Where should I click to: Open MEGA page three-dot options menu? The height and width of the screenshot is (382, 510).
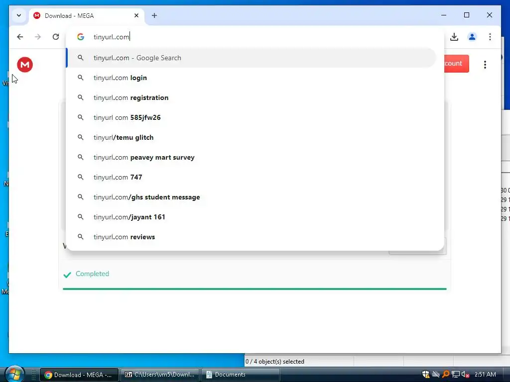485,65
